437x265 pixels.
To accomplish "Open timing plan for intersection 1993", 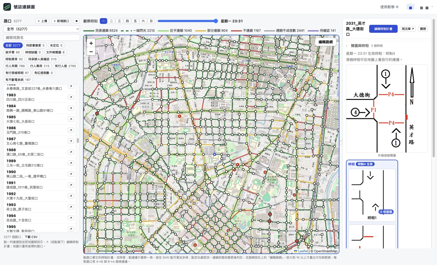I will tap(71, 207).
